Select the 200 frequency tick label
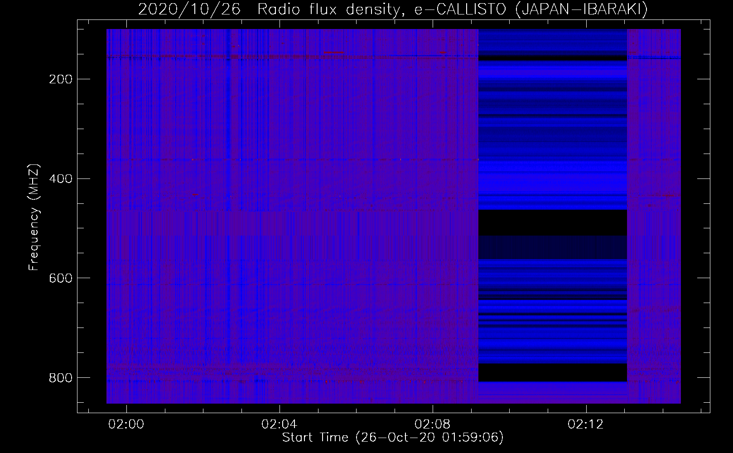Image resolution: width=733 pixels, height=453 pixels. click(x=60, y=79)
